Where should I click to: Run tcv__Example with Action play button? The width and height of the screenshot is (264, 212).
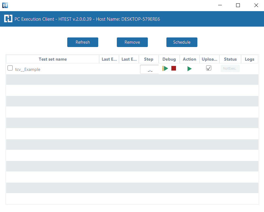(x=189, y=69)
